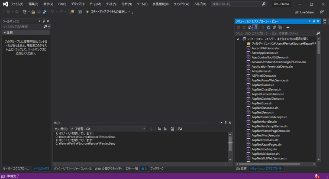Click the top search box (Ctrl+Q)
This screenshot has width=329, height=179.
(239, 4)
